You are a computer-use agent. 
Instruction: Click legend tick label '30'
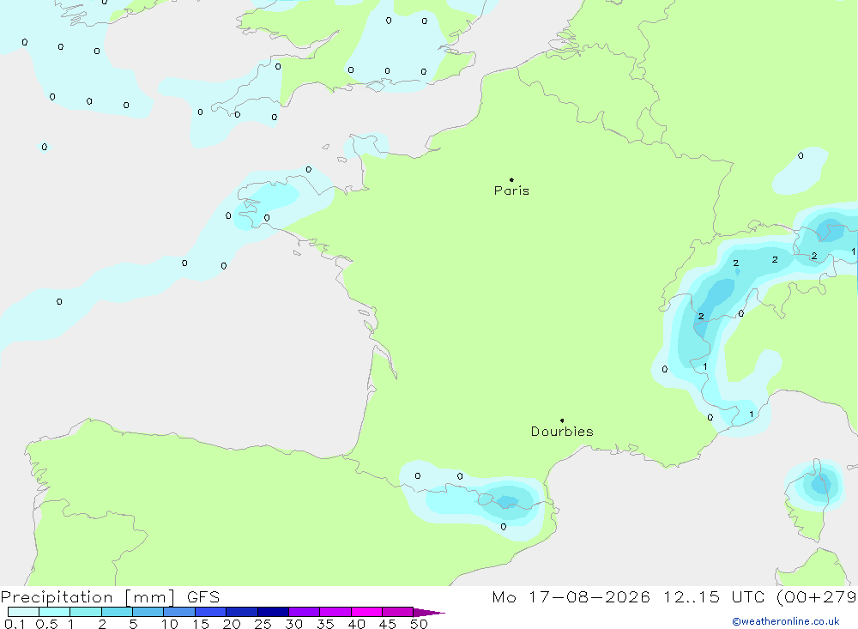coord(293,624)
